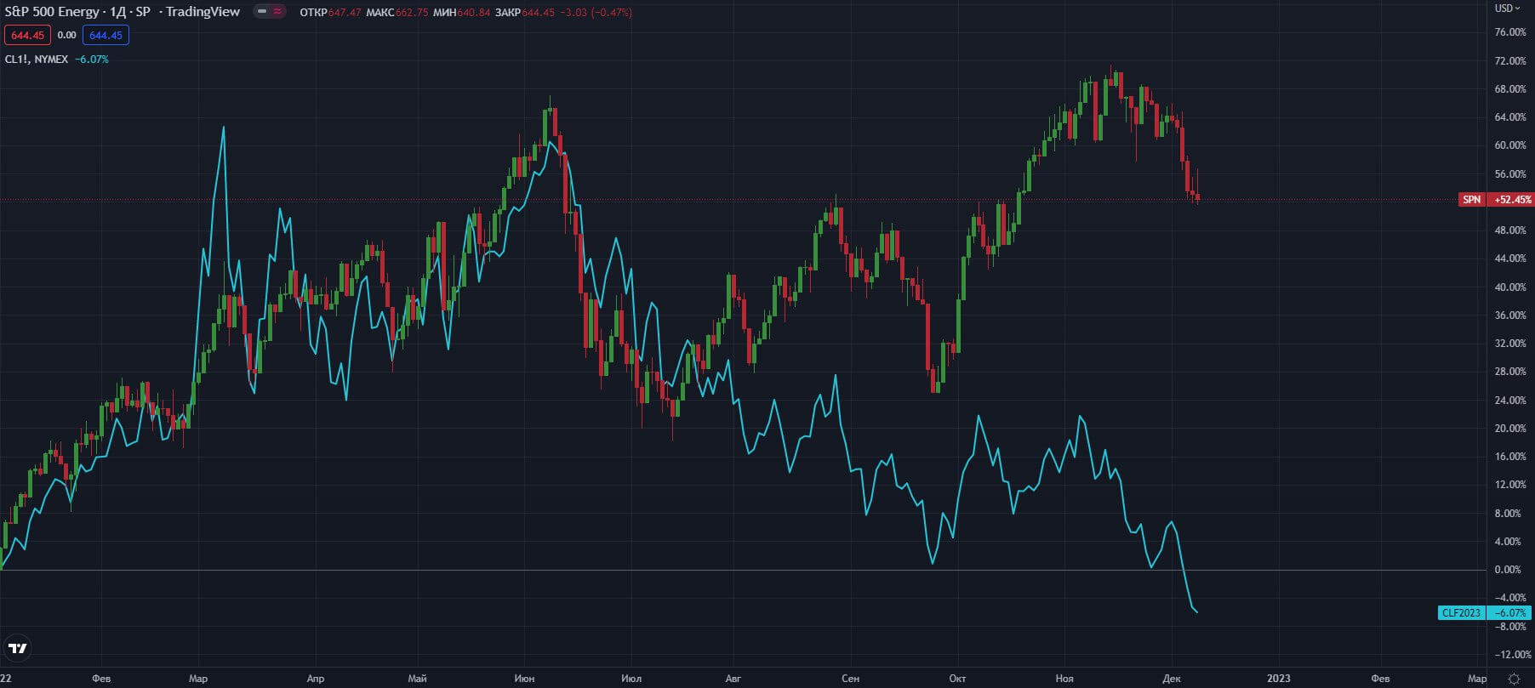Click the SPN price scale label
The image size is (1535, 688).
[1471, 200]
